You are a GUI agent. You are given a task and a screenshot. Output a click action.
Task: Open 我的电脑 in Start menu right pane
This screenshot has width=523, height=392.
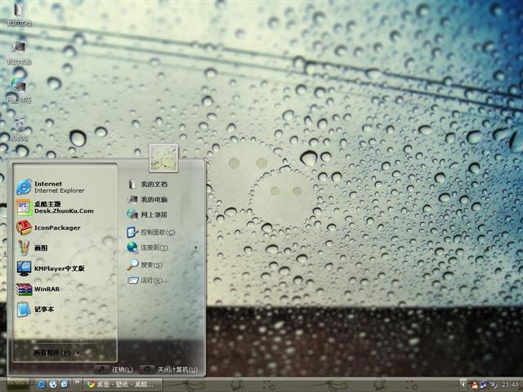(147, 199)
